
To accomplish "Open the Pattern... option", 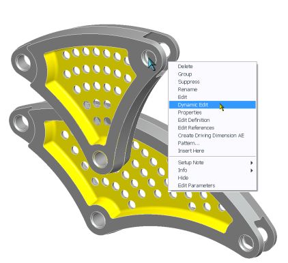I will [x=188, y=143].
